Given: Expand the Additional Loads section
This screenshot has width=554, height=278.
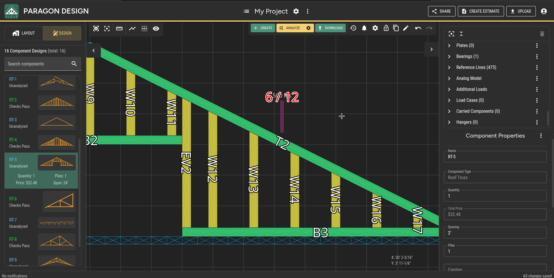Looking at the screenshot, I should pyautogui.click(x=449, y=89).
